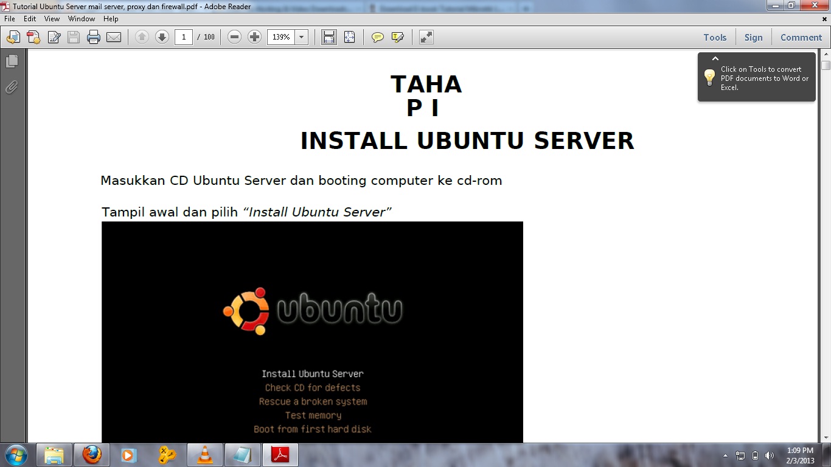Open the Window menu
Image resolution: width=831 pixels, height=467 pixels.
[x=82, y=19]
